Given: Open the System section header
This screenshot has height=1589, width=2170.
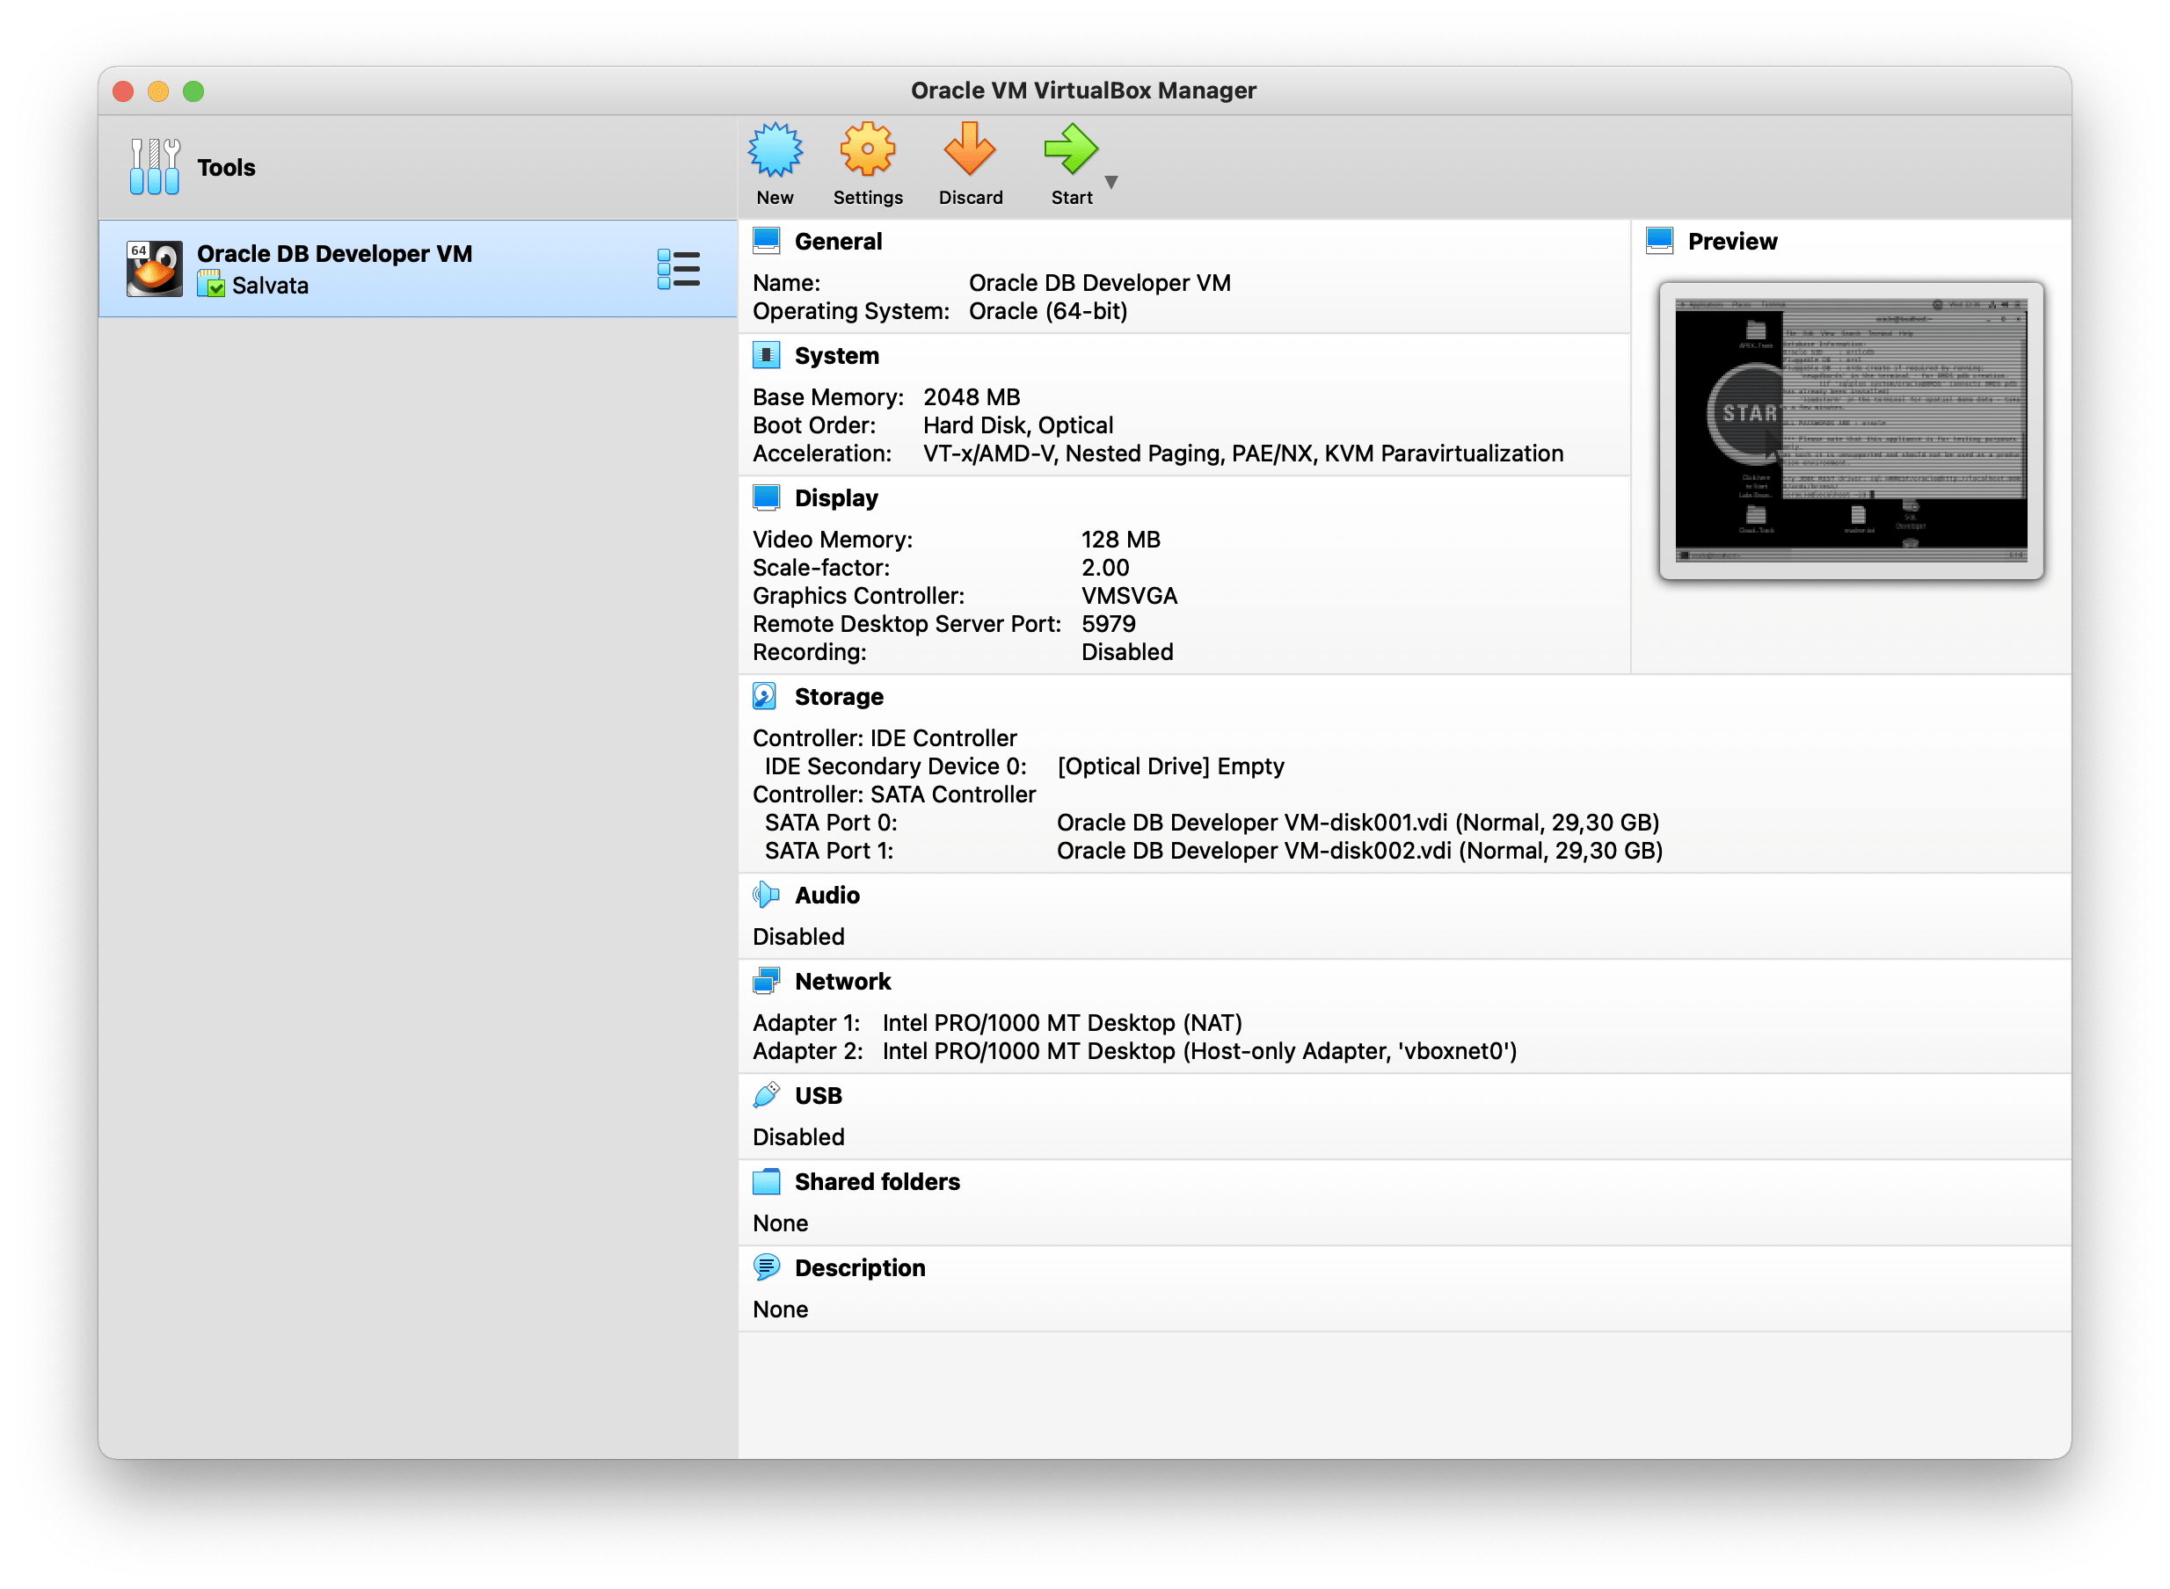Looking at the screenshot, I should coord(836,356).
